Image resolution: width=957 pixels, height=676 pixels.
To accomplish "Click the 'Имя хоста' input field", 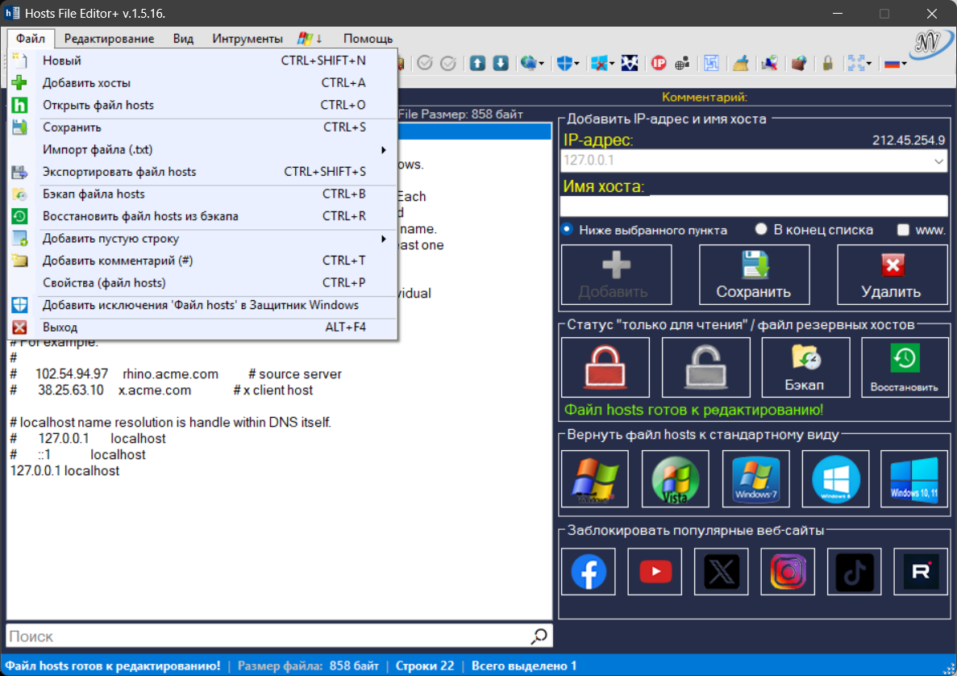I will coord(754,206).
